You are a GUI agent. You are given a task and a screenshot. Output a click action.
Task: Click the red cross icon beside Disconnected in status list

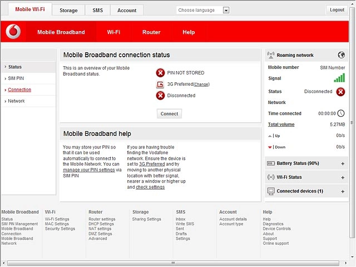point(160,96)
